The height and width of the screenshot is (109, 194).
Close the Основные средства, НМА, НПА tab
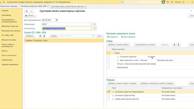click(48, 6)
